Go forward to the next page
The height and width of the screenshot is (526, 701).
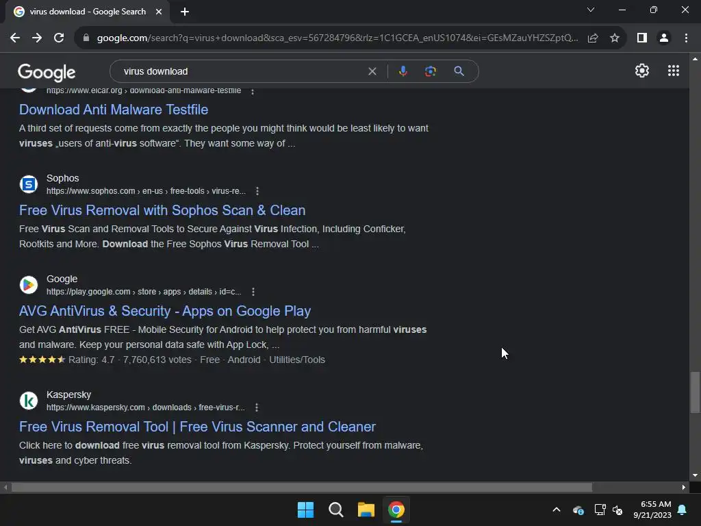point(37,38)
